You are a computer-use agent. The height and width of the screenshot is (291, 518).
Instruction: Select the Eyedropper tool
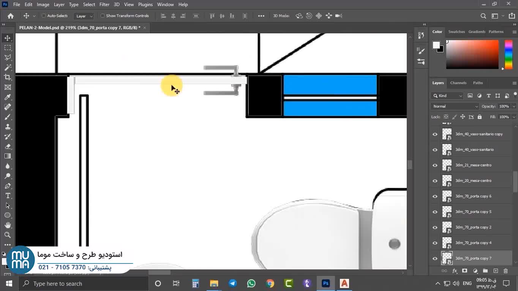click(8, 97)
